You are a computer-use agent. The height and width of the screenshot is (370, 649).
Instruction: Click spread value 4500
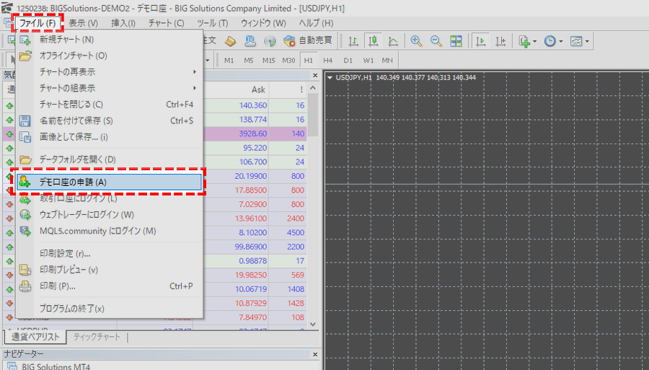[296, 232]
